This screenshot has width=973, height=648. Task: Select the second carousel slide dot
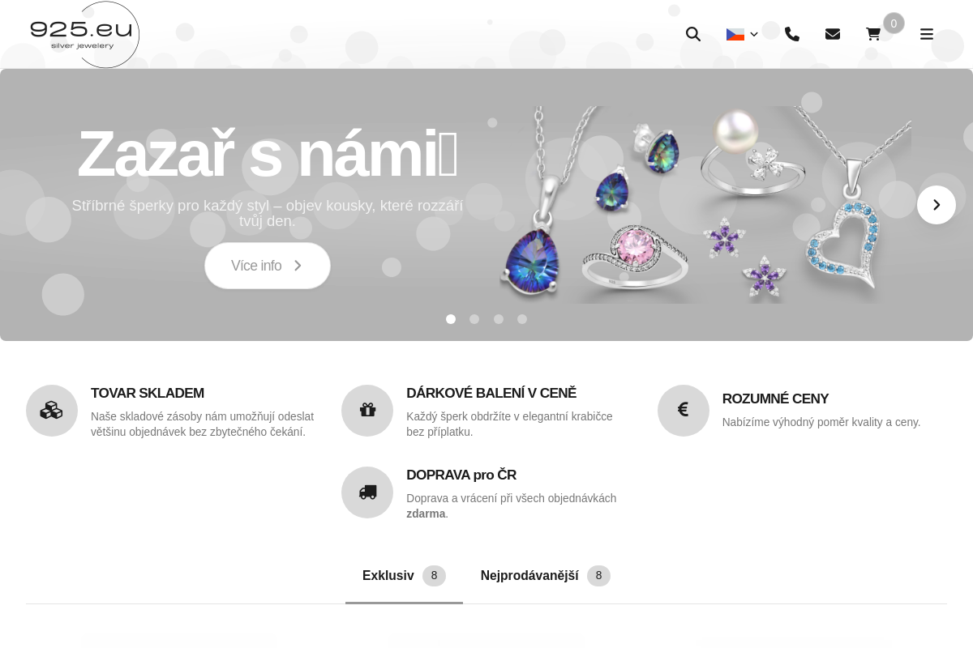pos(474,319)
